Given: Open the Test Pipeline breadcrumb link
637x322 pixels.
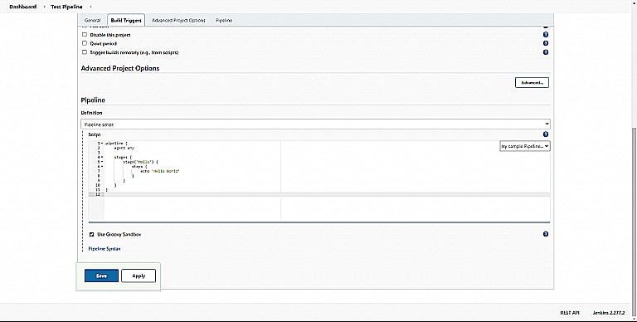Looking at the screenshot, I should [x=66, y=7].
